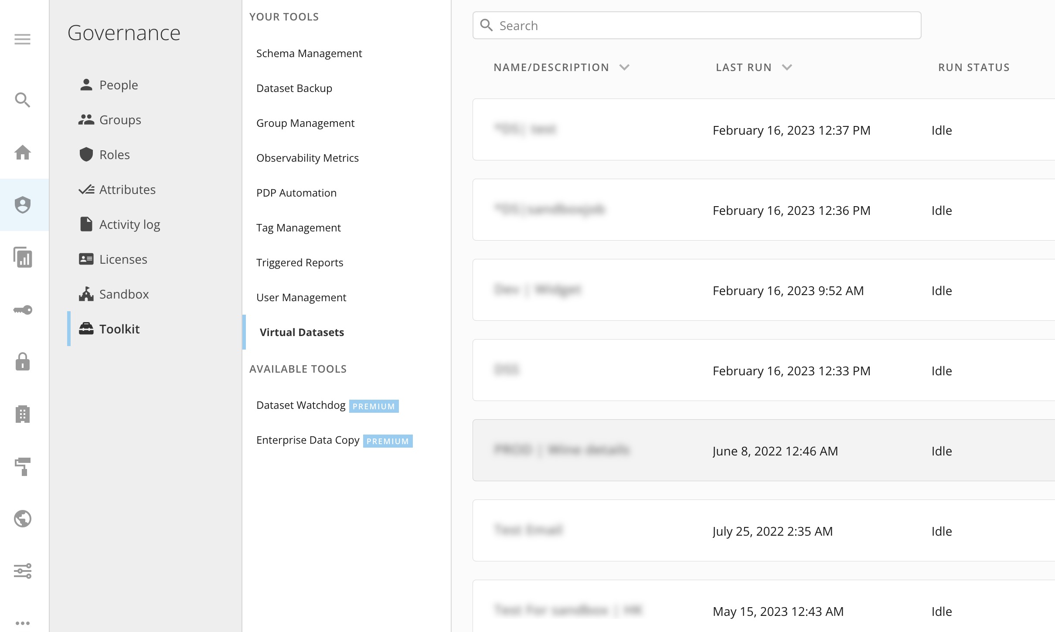The width and height of the screenshot is (1055, 632).
Task: Open the lock security icon
Action: 22,362
